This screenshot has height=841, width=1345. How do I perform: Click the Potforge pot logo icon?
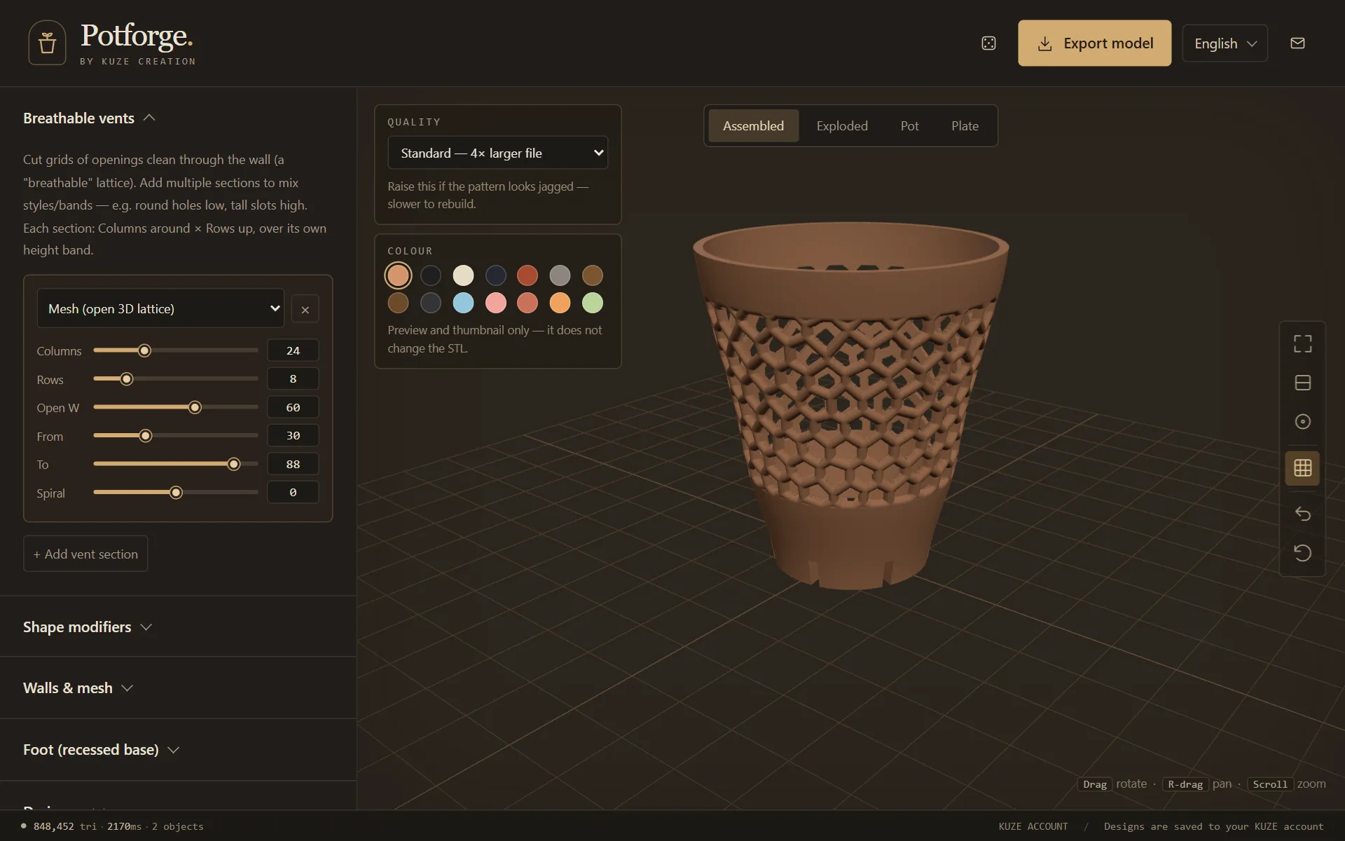pos(47,43)
